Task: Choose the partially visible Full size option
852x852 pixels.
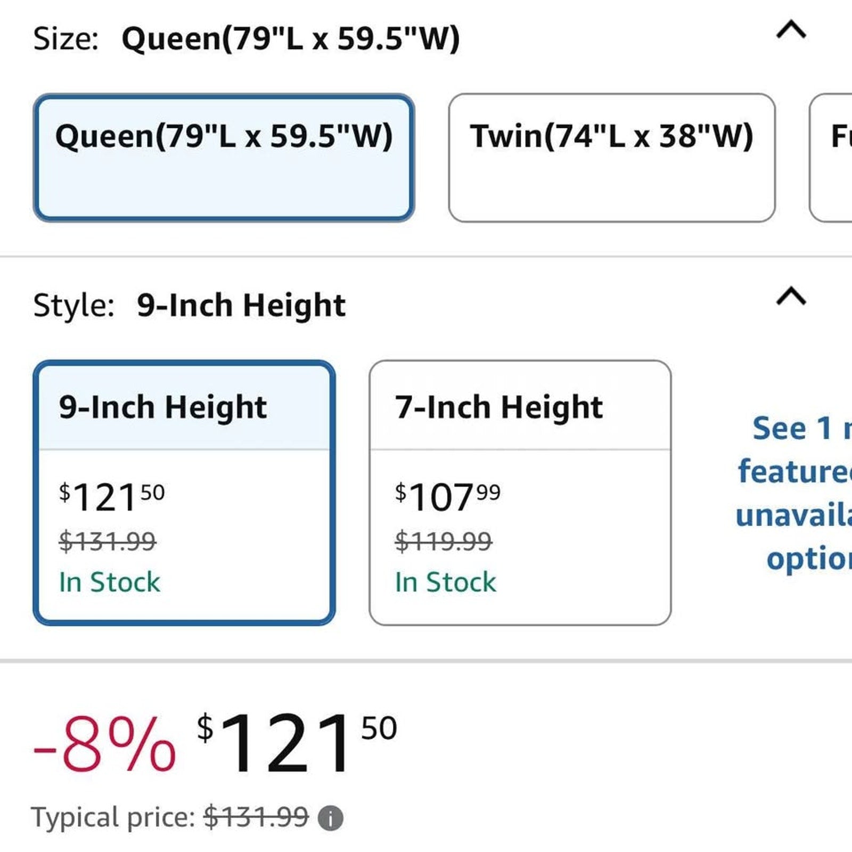Action: tap(831, 158)
